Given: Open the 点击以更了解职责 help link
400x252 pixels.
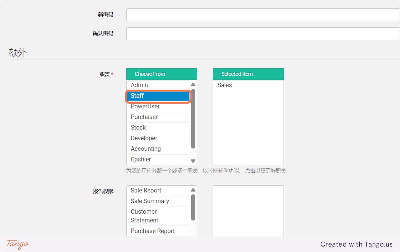Looking at the screenshot, I should (266, 171).
